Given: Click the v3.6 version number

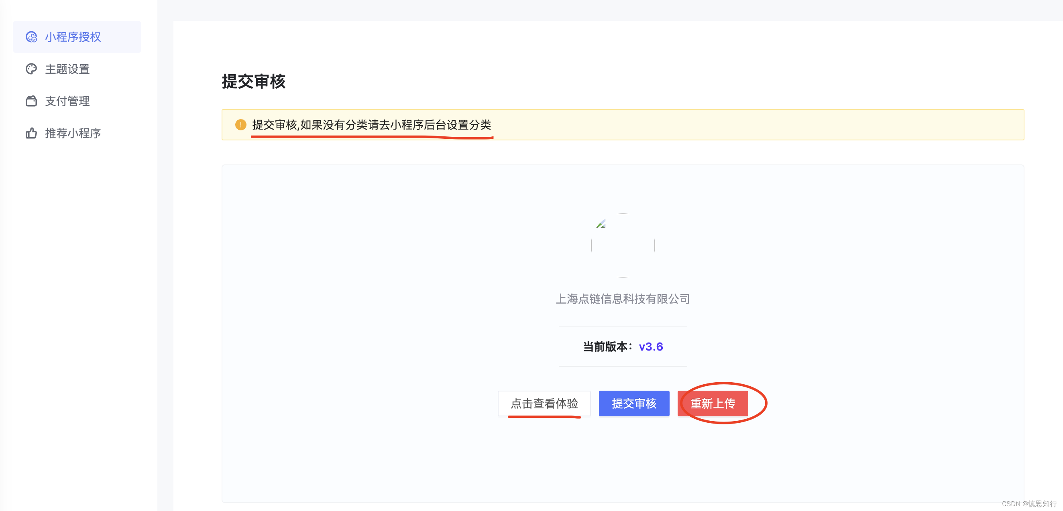Looking at the screenshot, I should pyautogui.click(x=651, y=347).
